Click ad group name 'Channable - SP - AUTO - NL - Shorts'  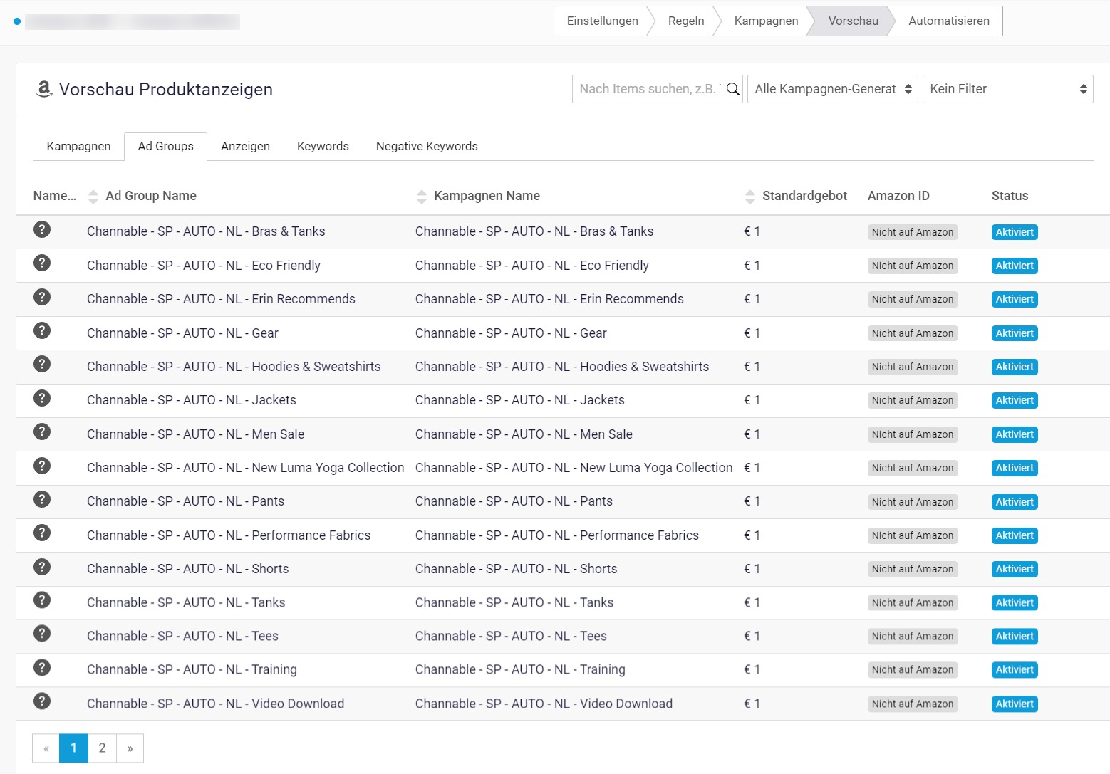[188, 569]
